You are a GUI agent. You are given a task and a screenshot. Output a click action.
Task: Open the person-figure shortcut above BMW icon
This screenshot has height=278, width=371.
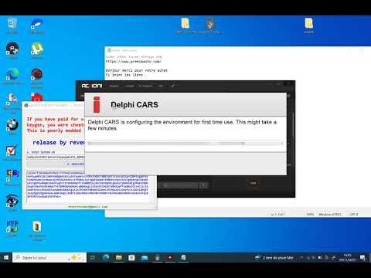tap(12, 99)
